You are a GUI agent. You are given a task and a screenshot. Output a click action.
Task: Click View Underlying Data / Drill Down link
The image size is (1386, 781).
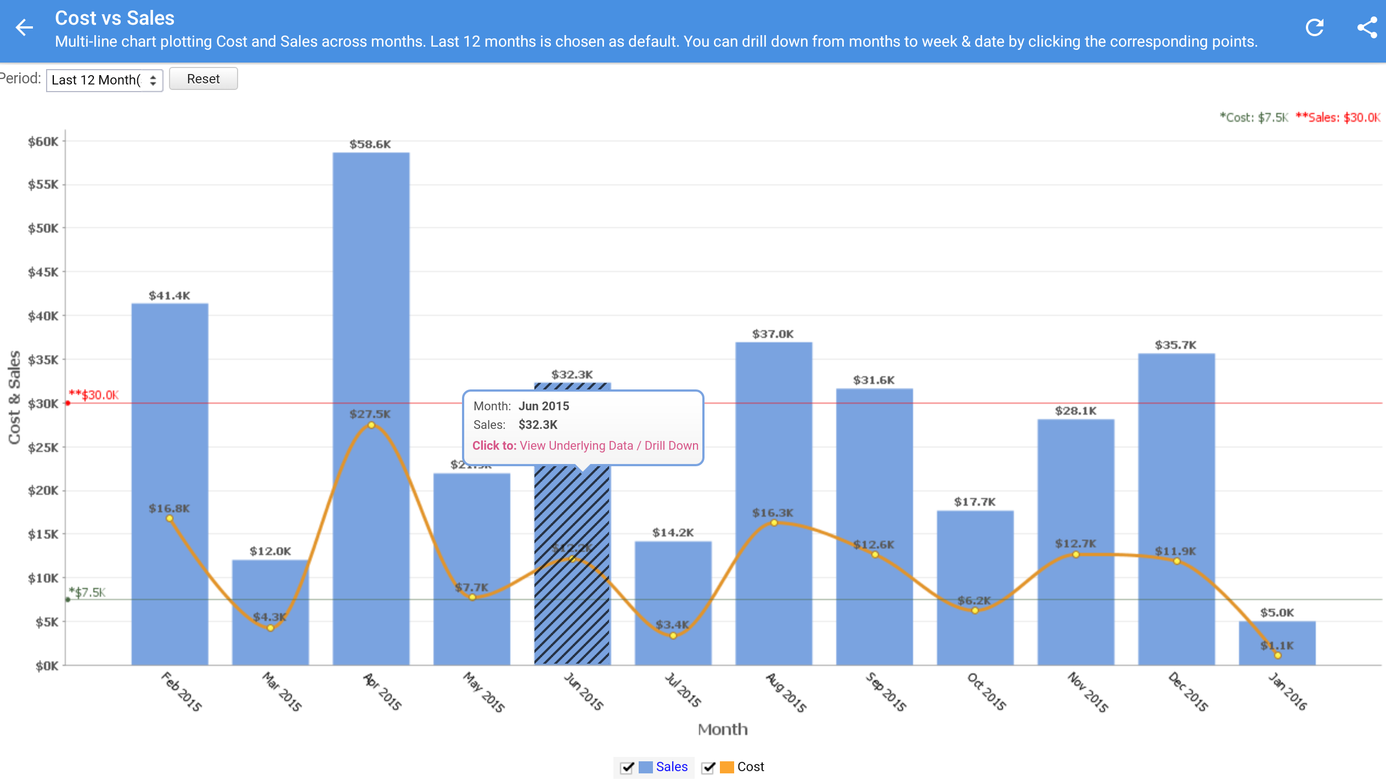(609, 445)
